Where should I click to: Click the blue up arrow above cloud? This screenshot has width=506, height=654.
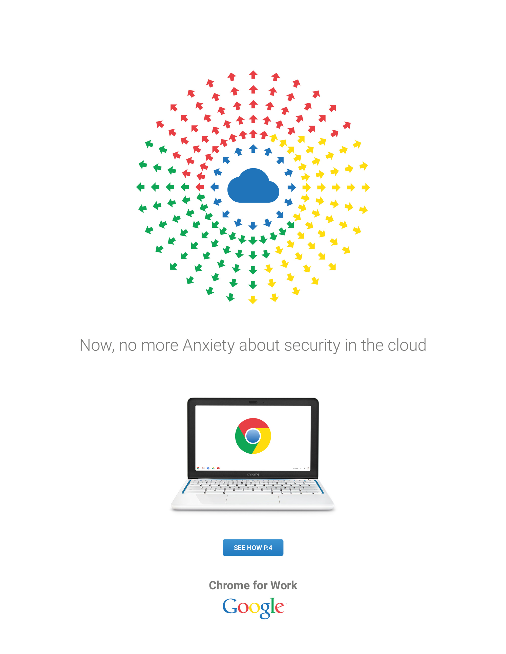[x=253, y=148]
